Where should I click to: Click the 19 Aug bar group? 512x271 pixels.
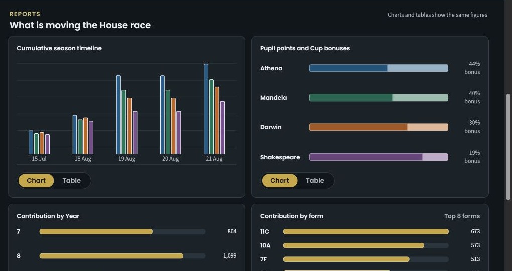(x=126, y=114)
